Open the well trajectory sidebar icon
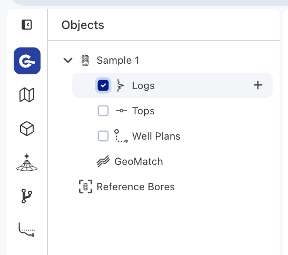 [x=27, y=230]
